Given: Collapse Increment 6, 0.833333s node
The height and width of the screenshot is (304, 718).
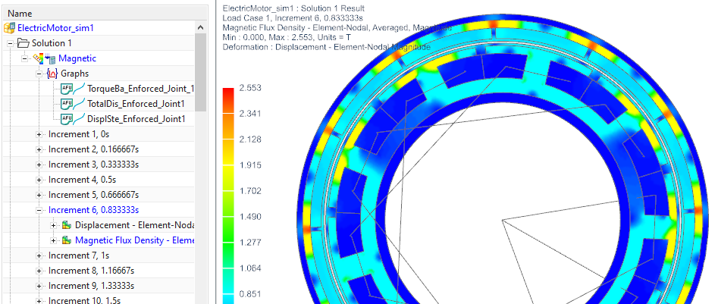Looking at the screenshot, I should 39,210.
